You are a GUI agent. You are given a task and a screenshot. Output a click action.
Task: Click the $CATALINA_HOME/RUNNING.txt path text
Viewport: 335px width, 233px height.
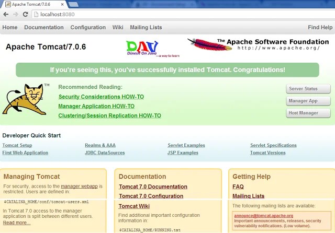150,230
